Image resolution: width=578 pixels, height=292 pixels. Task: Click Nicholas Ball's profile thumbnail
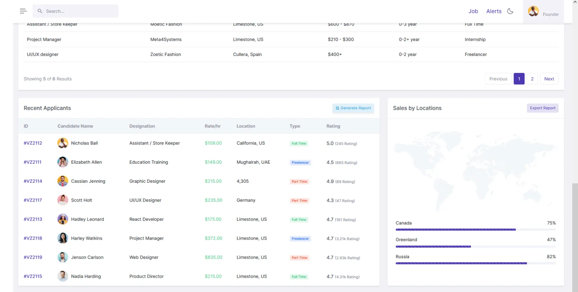click(x=63, y=143)
